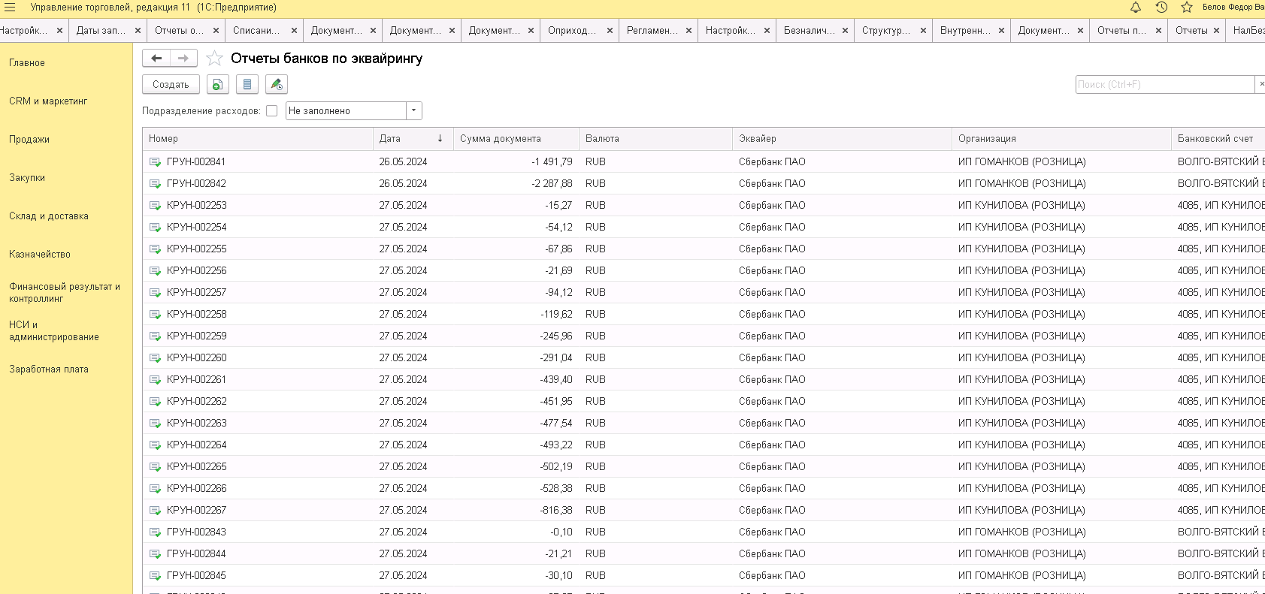Open the history clock icon
1265x594 pixels.
tap(1161, 7)
